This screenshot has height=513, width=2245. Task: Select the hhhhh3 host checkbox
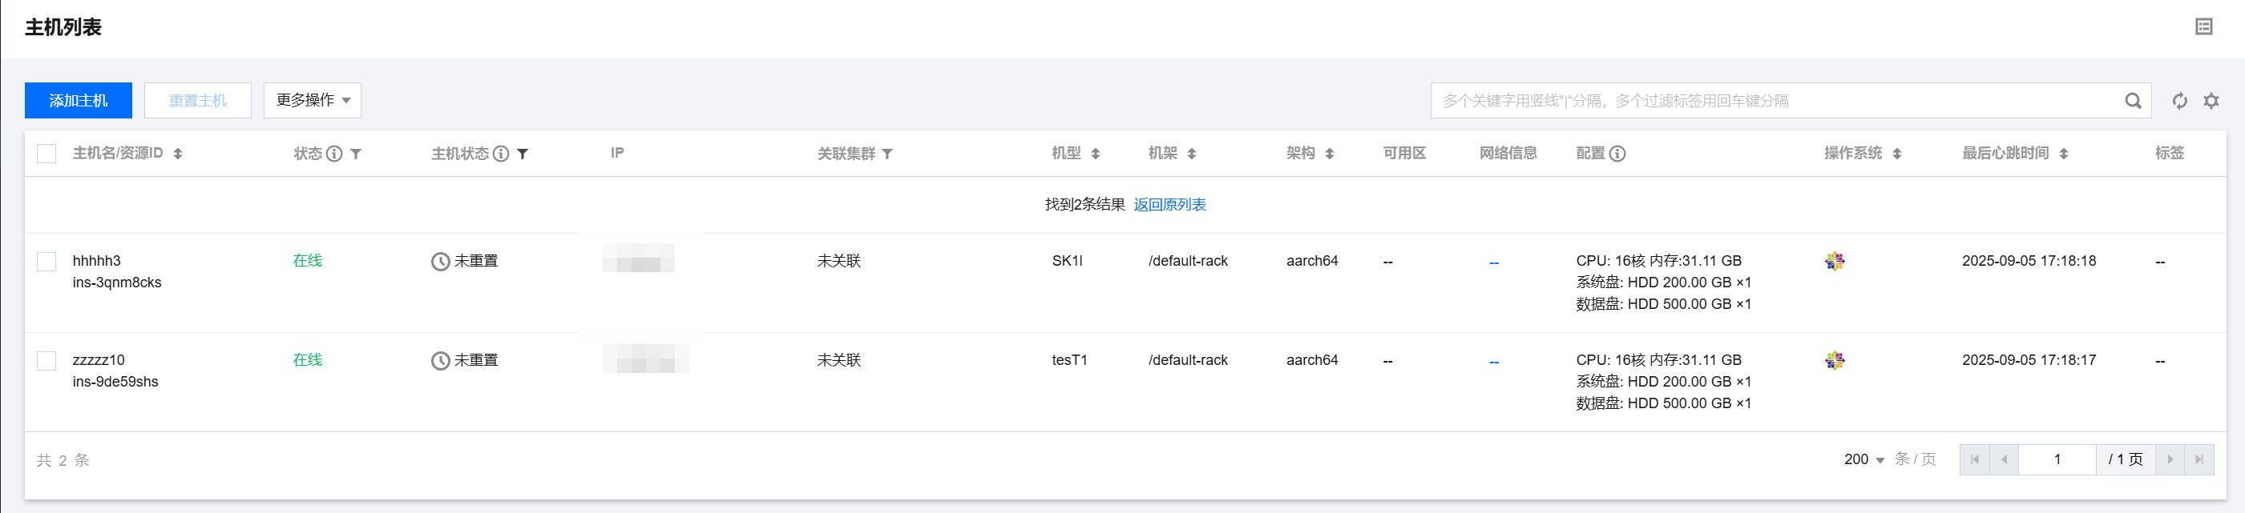[47, 262]
